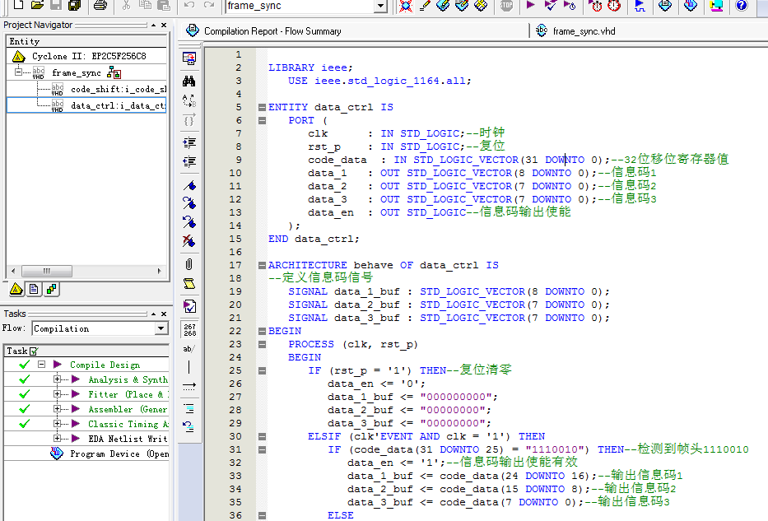
Task: Click the Compile Design task label
Action: 105,365
